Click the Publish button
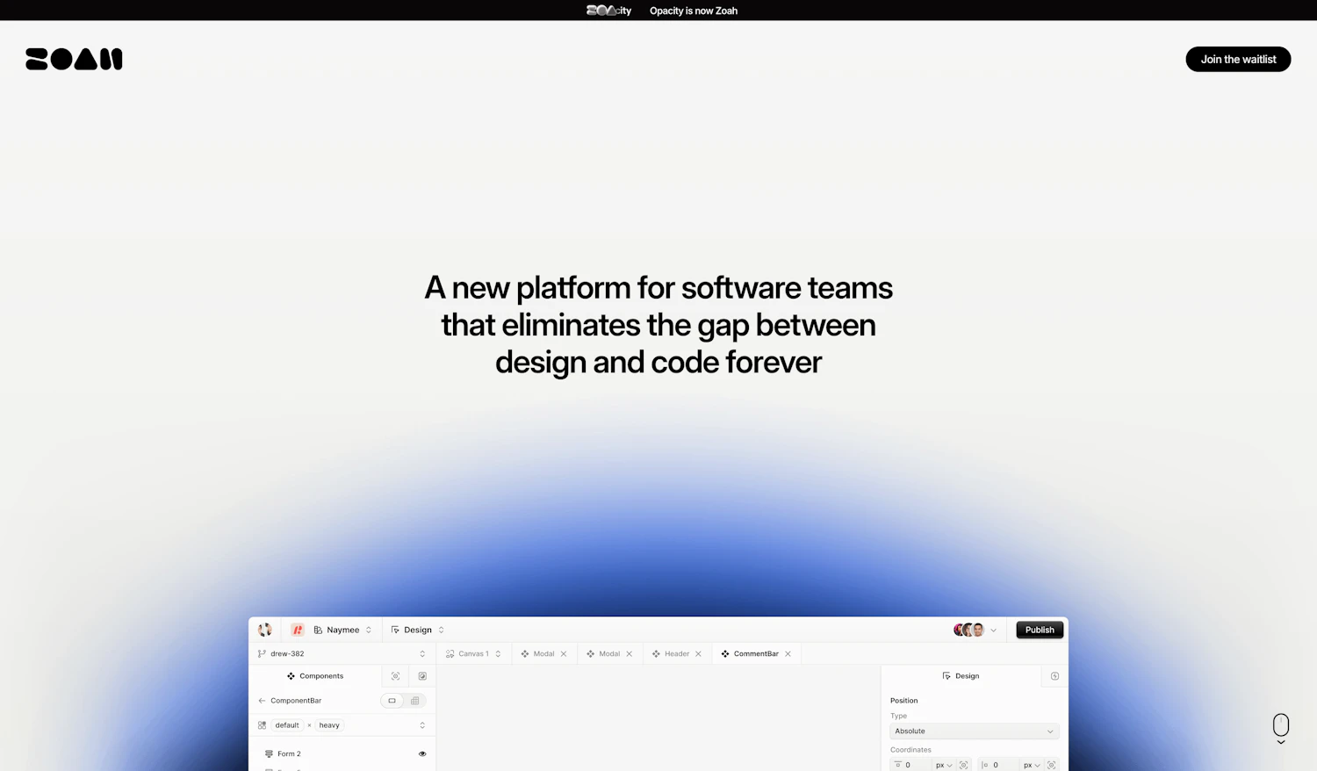The image size is (1317, 771). click(1040, 630)
